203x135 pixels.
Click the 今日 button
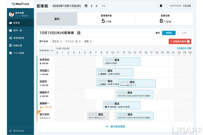coord(103,6)
